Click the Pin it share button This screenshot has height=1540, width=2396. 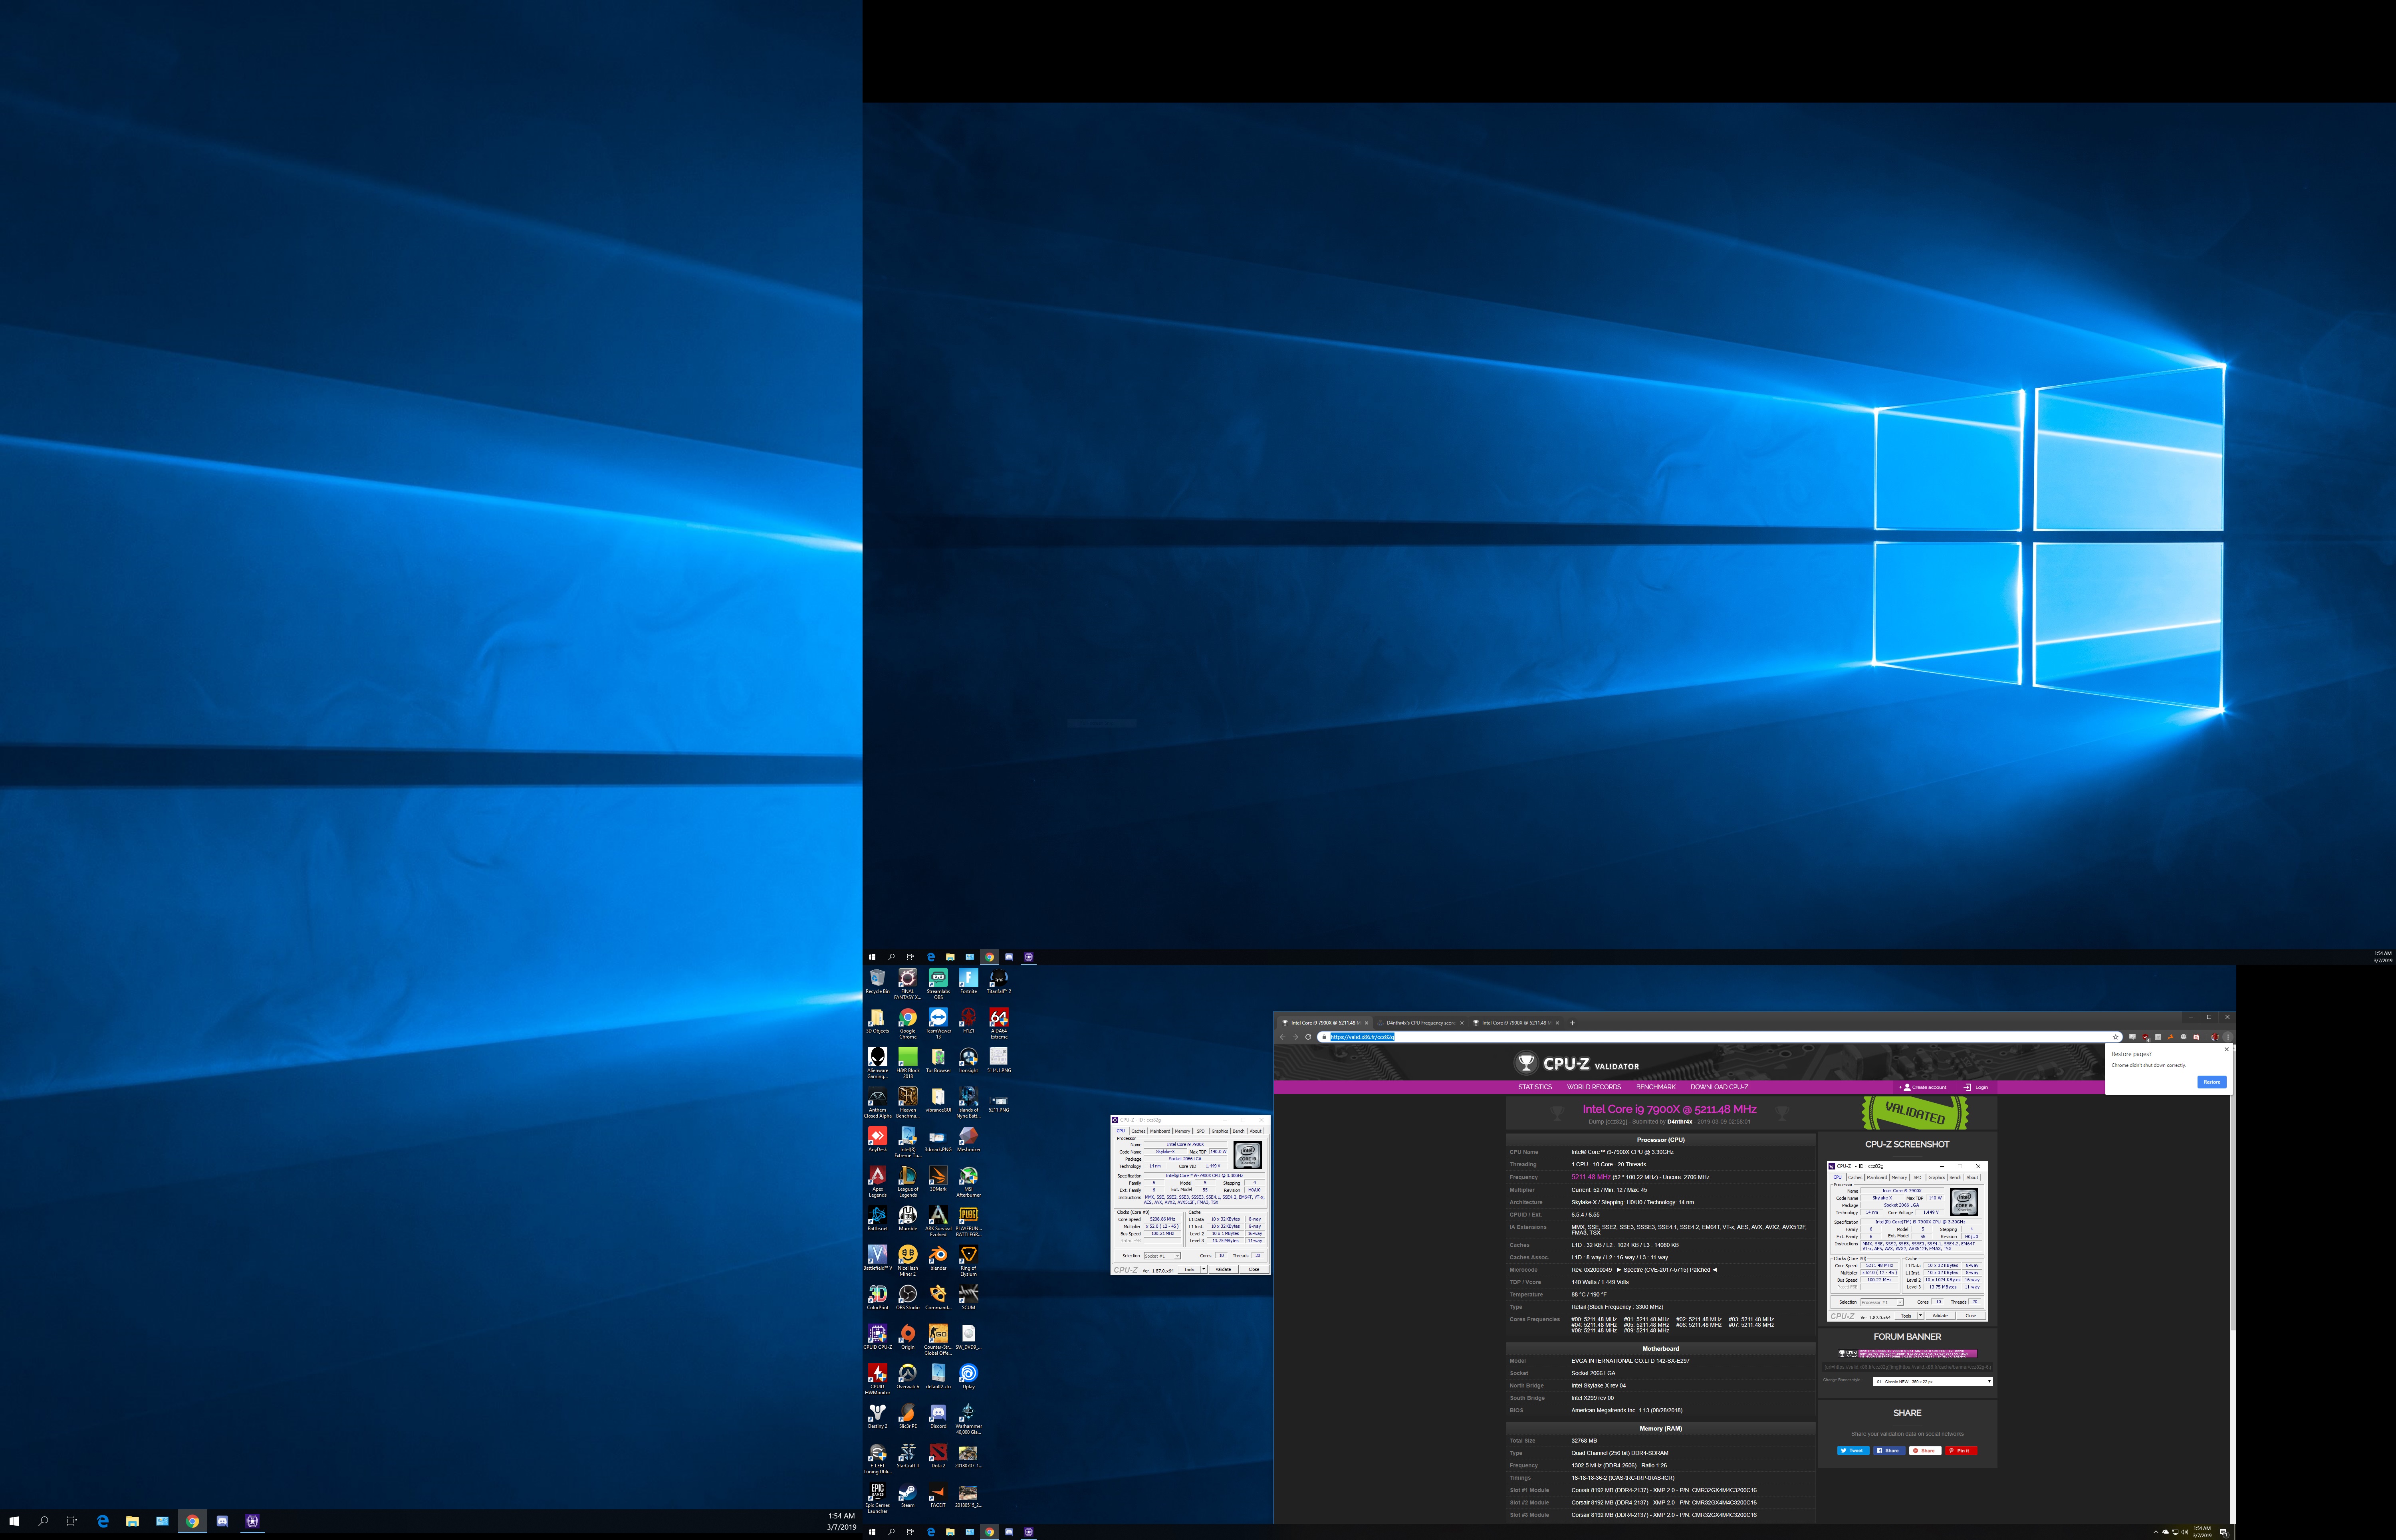(x=1961, y=1451)
